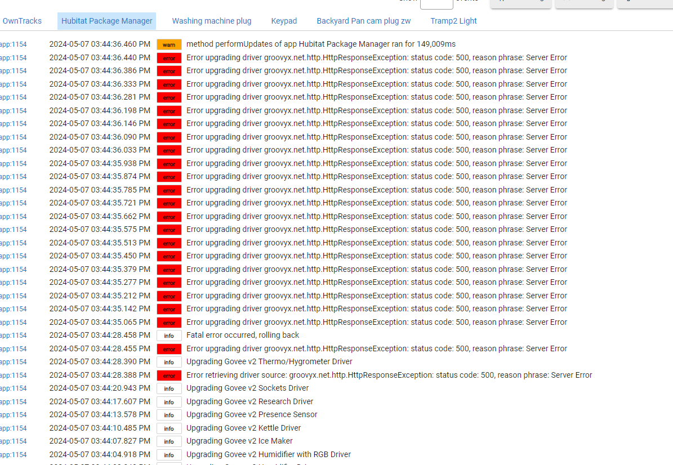Select the Tramp2 Light tab

[x=453, y=21]
